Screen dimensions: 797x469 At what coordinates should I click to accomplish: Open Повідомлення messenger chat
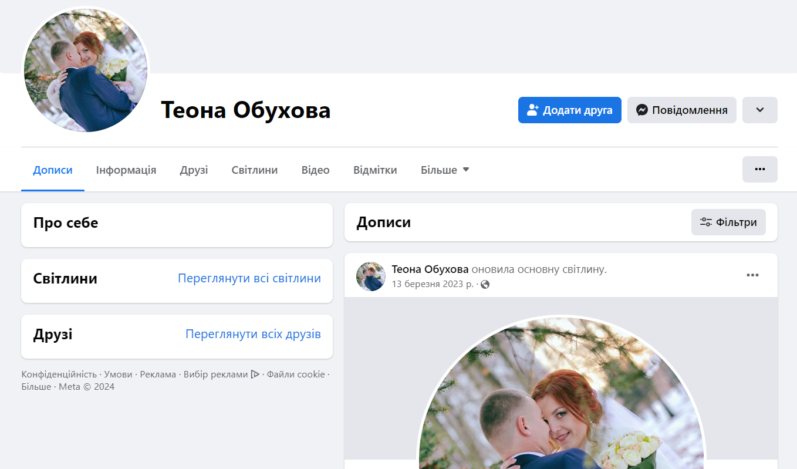point(681,110)
